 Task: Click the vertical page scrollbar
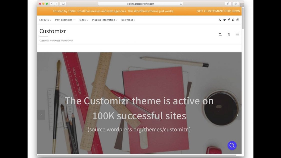click(x=243, y=18)
